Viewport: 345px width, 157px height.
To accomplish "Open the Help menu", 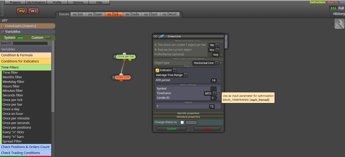I will pyautogui.click(x=99, y=3).
